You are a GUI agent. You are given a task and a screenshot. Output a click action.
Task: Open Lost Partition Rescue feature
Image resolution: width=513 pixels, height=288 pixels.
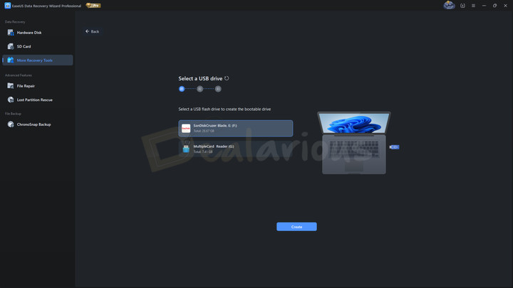coord(38,100)
